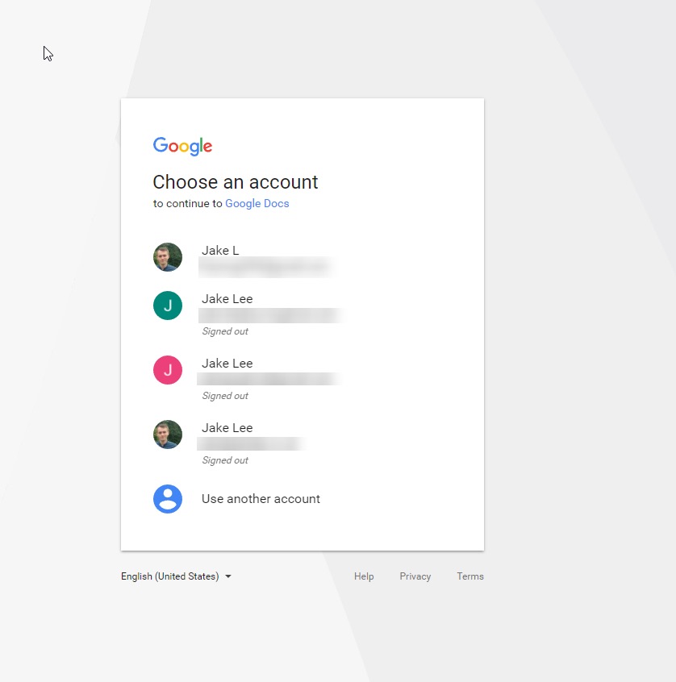Click the blue Use another account icon
This screenshot has width=676, height=682.
[168, 499]
